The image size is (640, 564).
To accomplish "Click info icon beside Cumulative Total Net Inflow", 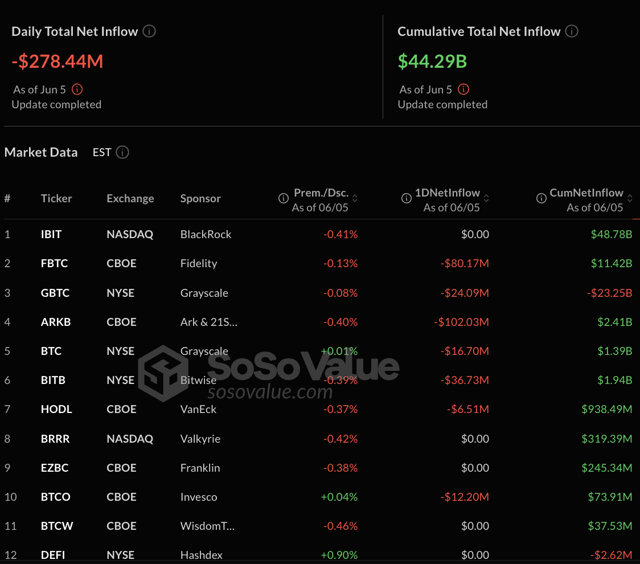I will click(x=572, y=31).
